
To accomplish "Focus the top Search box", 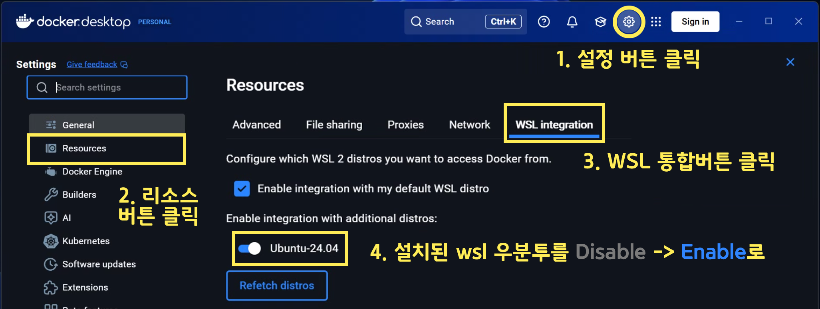I will [465, 22].
